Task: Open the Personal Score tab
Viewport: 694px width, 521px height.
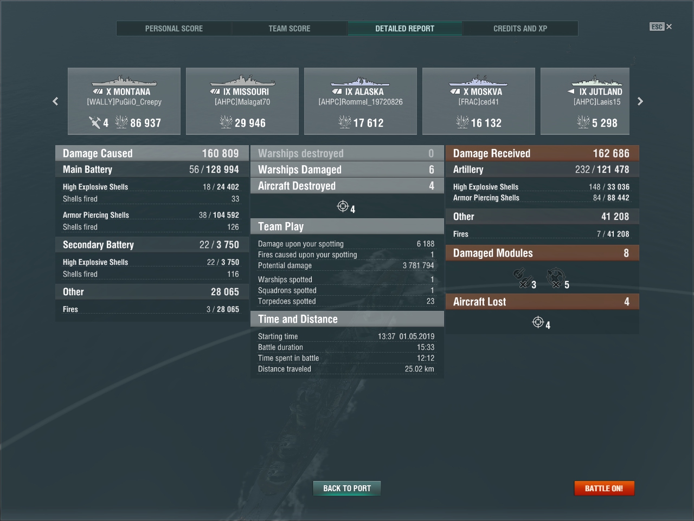Action: coord(174,28)
